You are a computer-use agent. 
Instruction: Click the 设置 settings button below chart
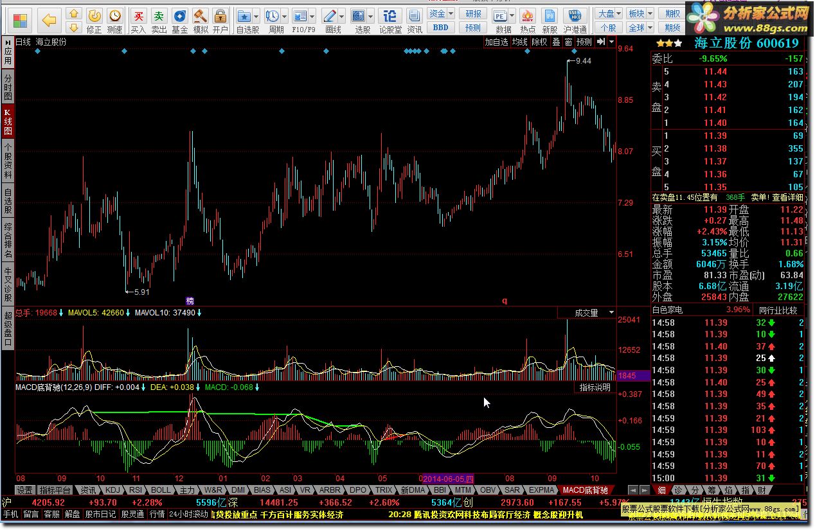[24, 490]
